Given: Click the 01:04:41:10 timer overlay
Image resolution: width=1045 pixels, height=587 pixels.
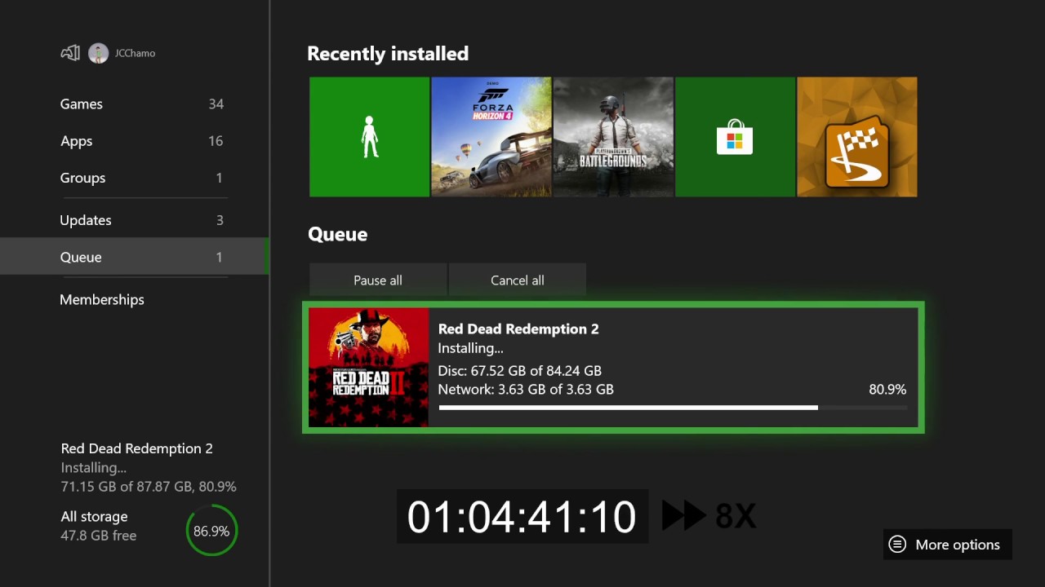Looking at the screenshot, I should click(x=522, y=516).
